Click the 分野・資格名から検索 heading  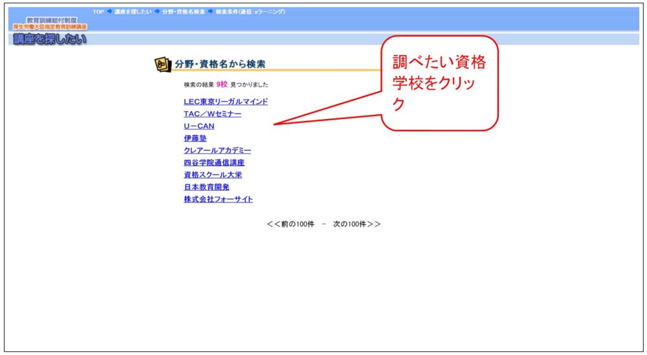[220, 64]
